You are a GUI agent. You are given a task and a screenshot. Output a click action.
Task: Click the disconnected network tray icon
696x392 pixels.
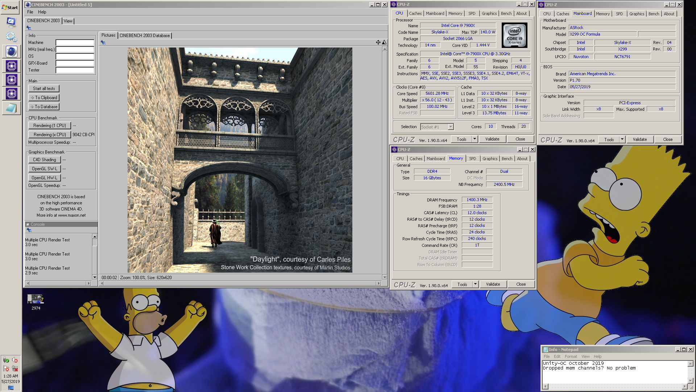tap(15, 369)
